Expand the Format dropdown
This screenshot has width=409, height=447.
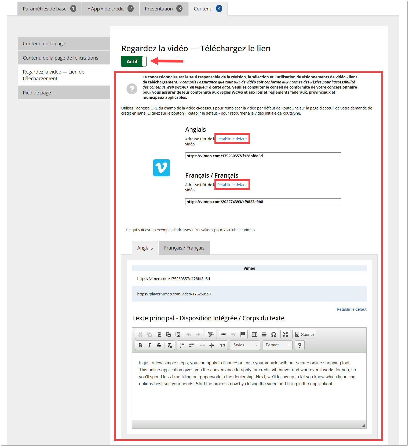pos(277,345)
